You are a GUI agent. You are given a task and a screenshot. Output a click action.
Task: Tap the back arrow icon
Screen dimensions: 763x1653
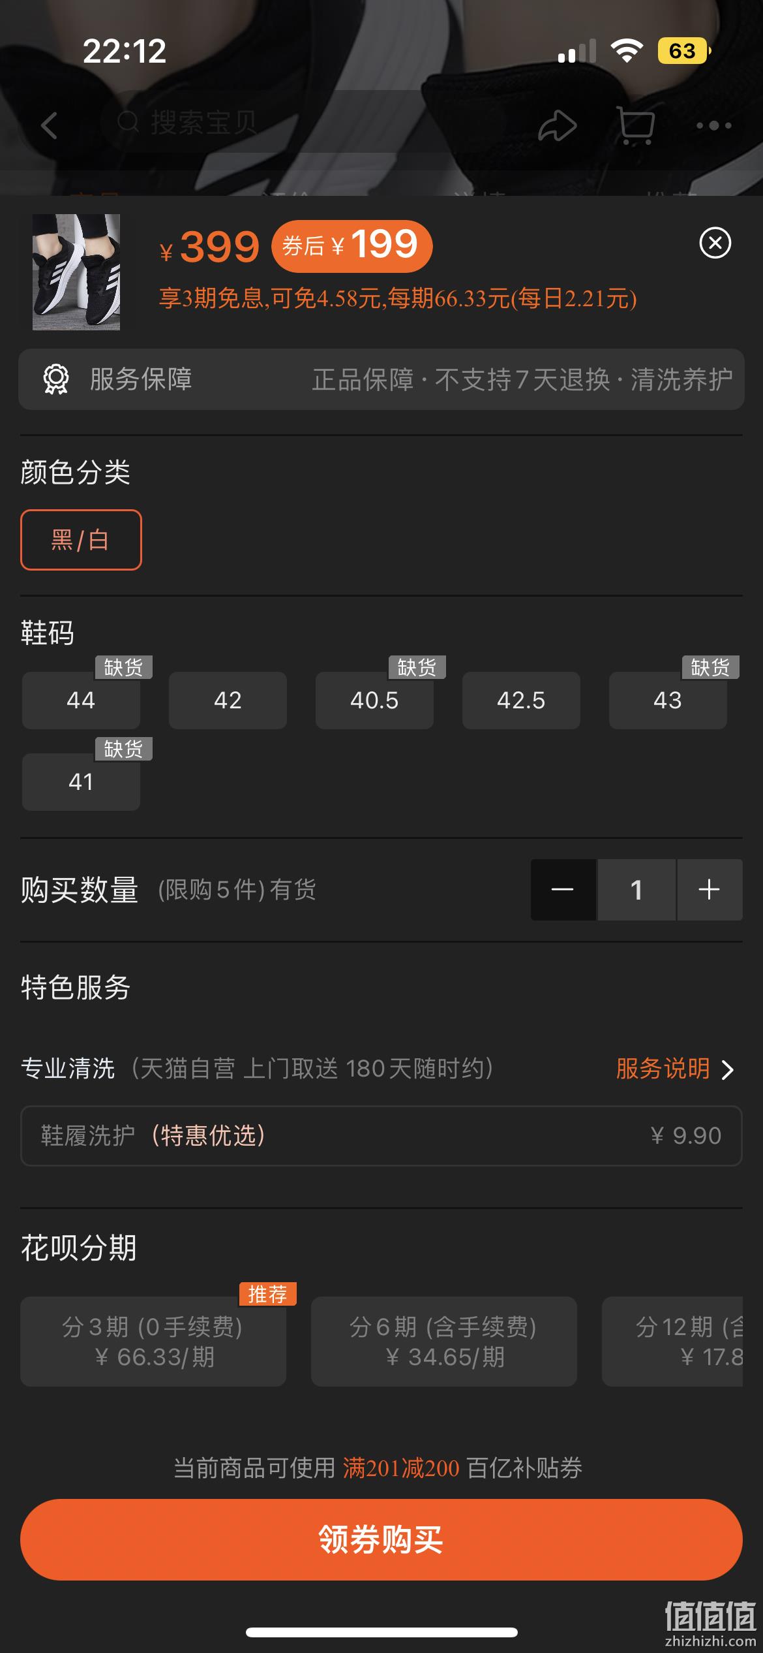(x=50, y=125)
